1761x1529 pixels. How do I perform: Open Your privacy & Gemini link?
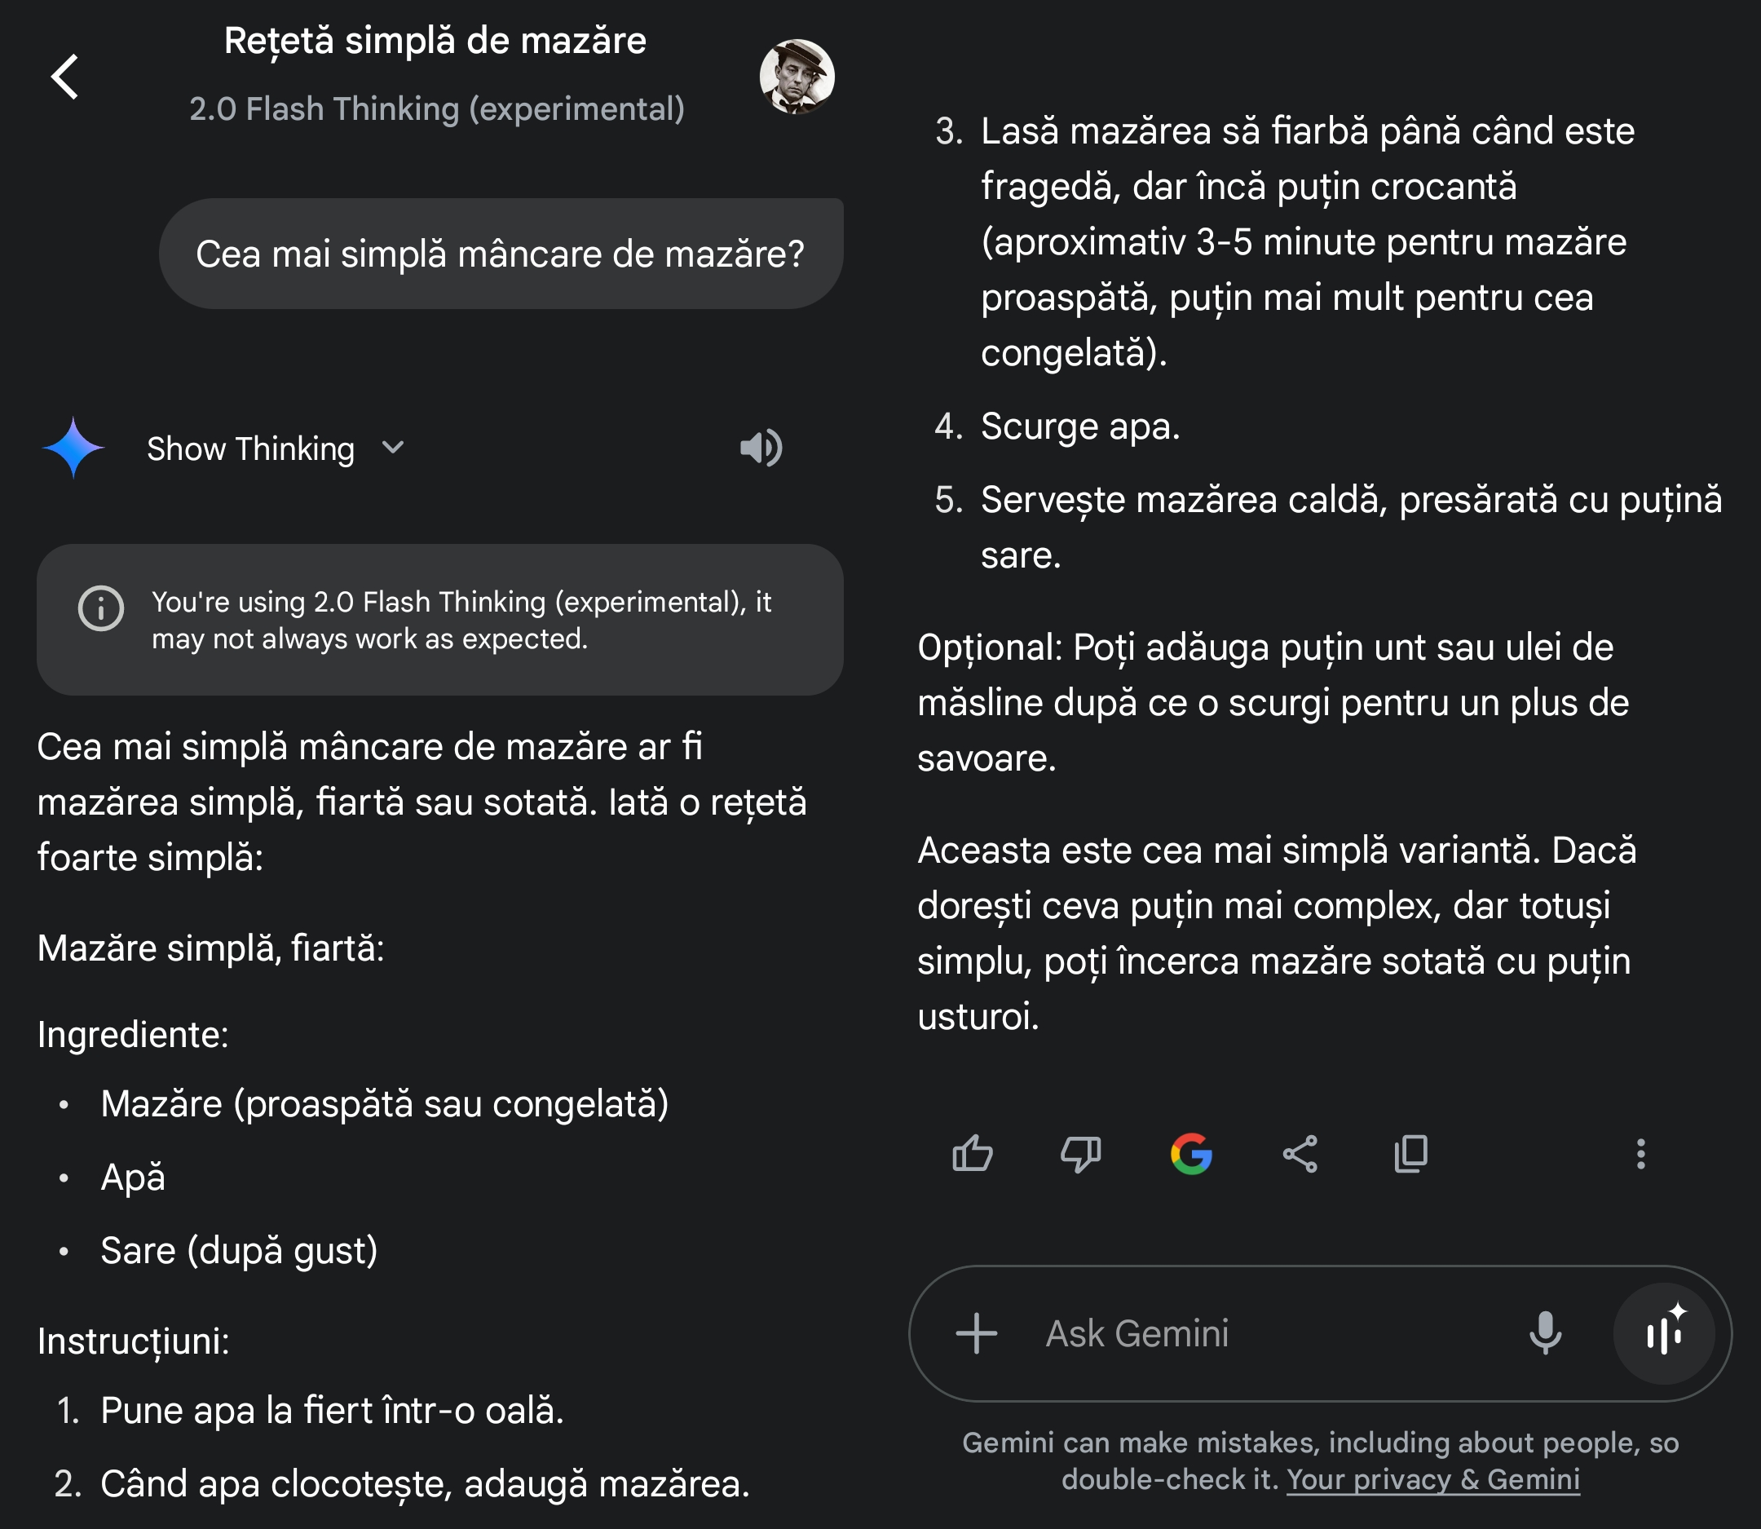[x=1432, y=1478]
